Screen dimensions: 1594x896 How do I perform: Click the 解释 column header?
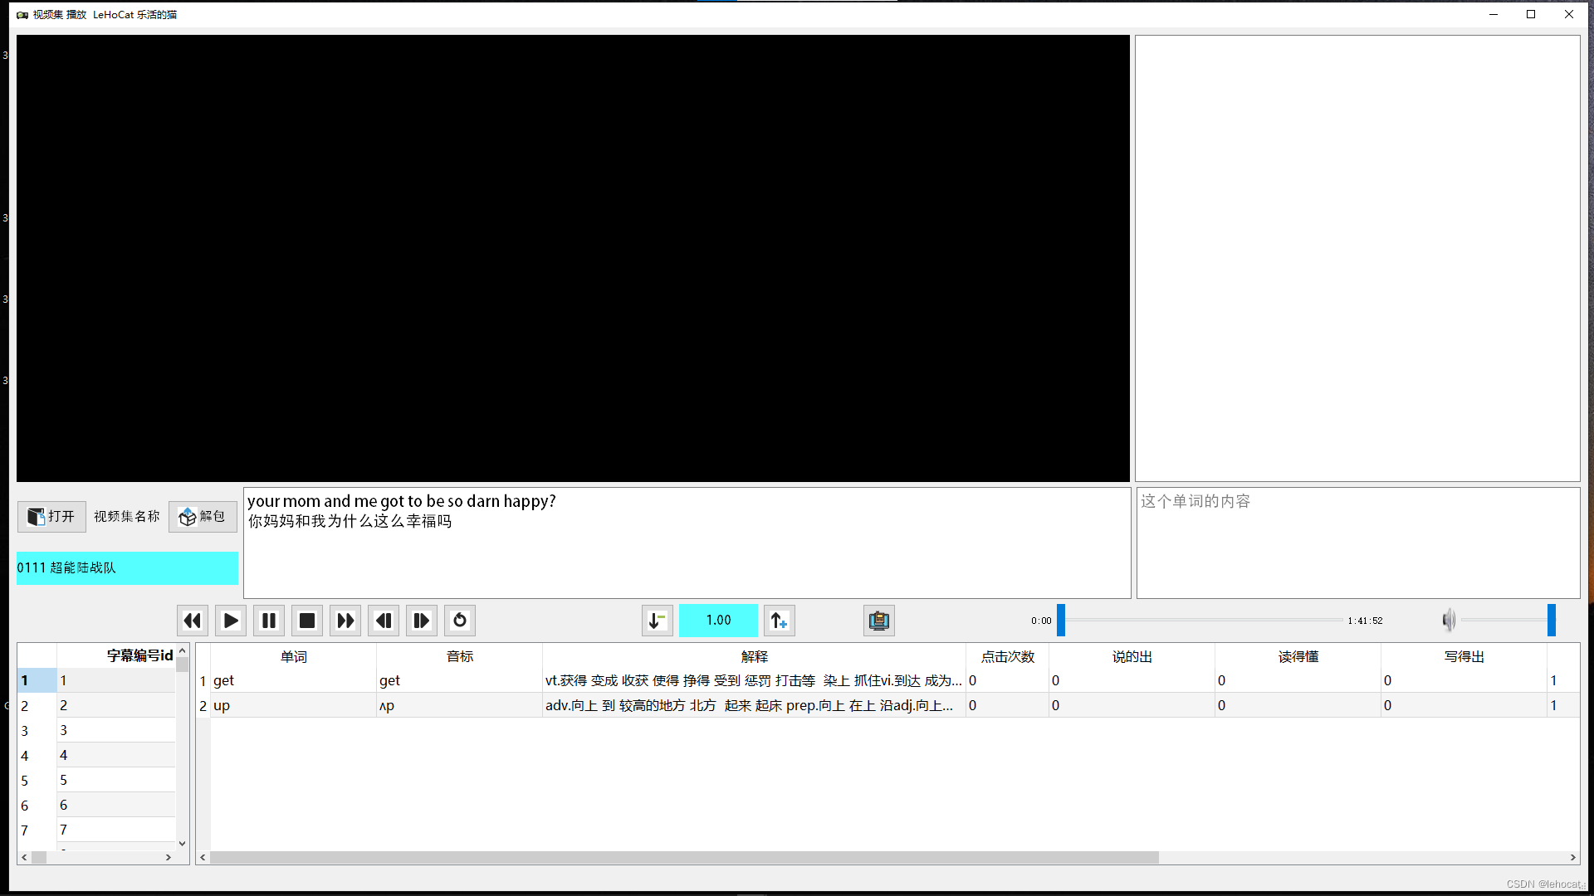pos(754,656)
